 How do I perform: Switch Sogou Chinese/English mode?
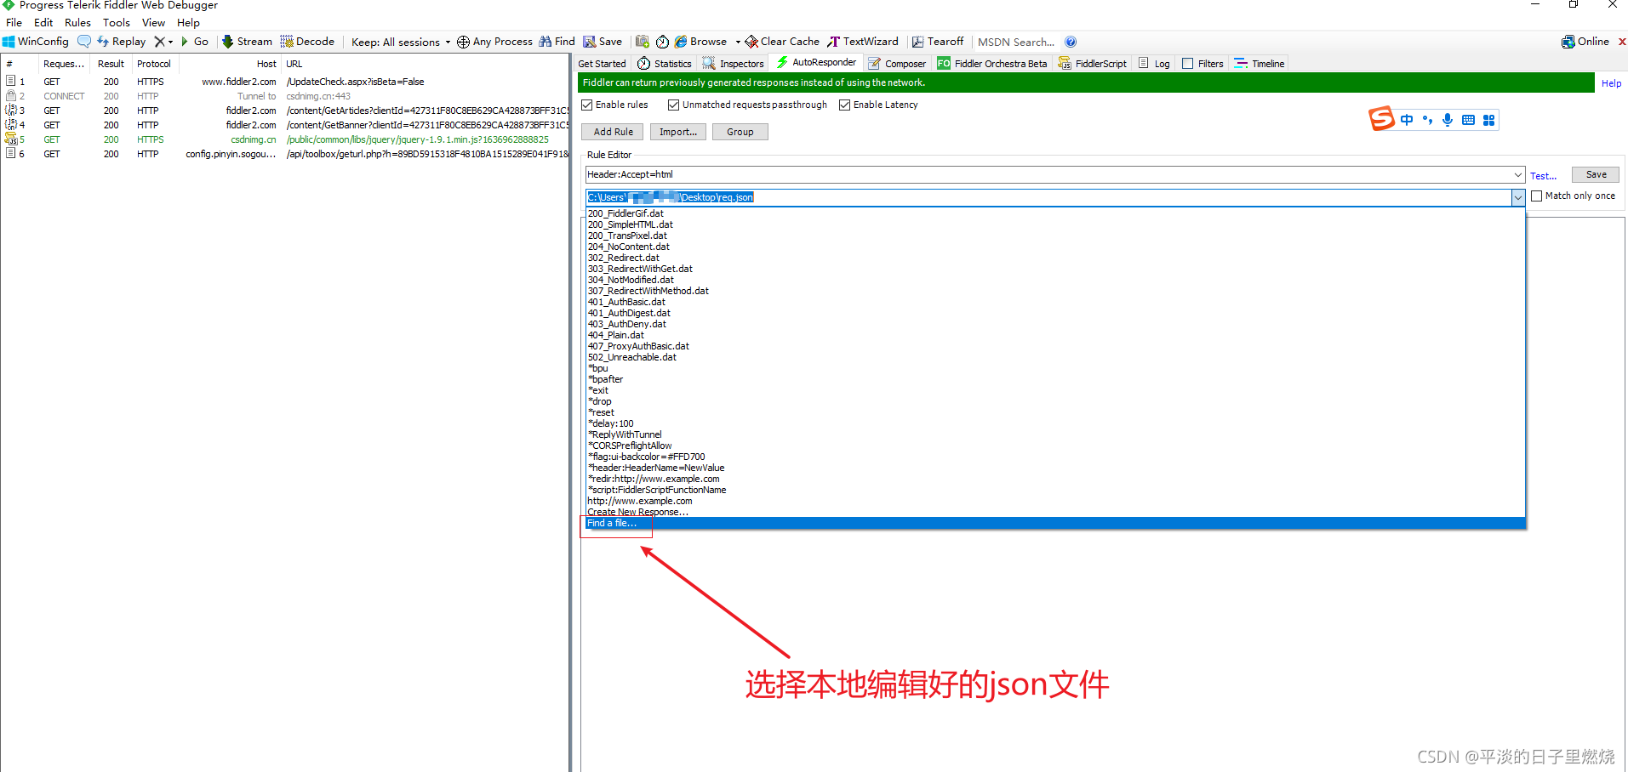[1407, 120]
